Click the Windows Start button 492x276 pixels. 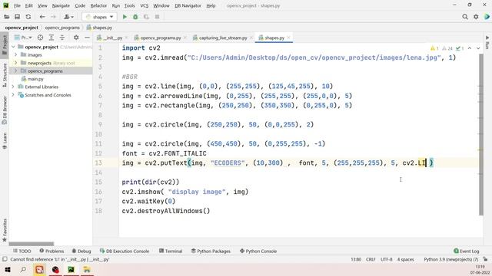8,270
